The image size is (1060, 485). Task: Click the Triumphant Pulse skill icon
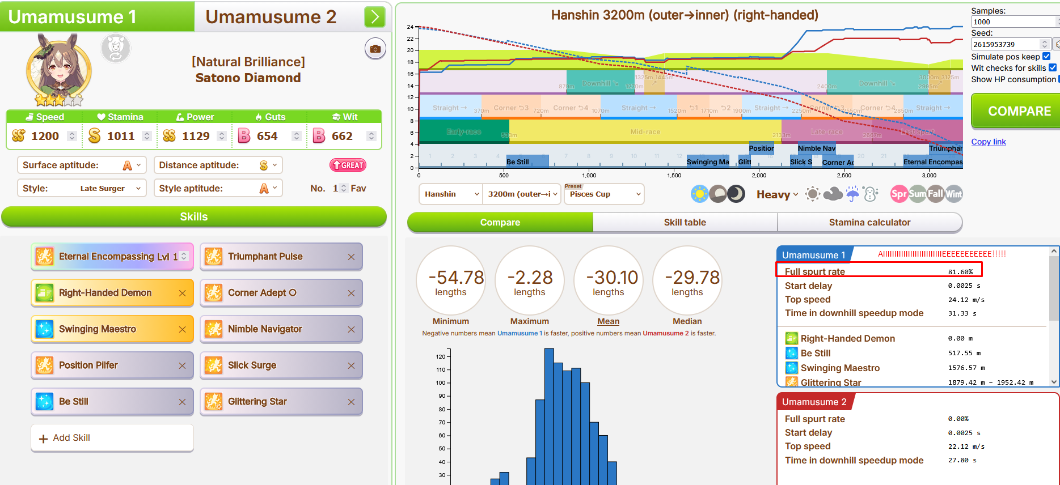point(213,257)
